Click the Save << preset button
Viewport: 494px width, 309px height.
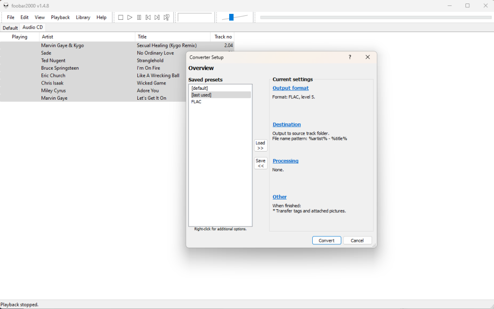pyautogui.click(x=260, y=163)
